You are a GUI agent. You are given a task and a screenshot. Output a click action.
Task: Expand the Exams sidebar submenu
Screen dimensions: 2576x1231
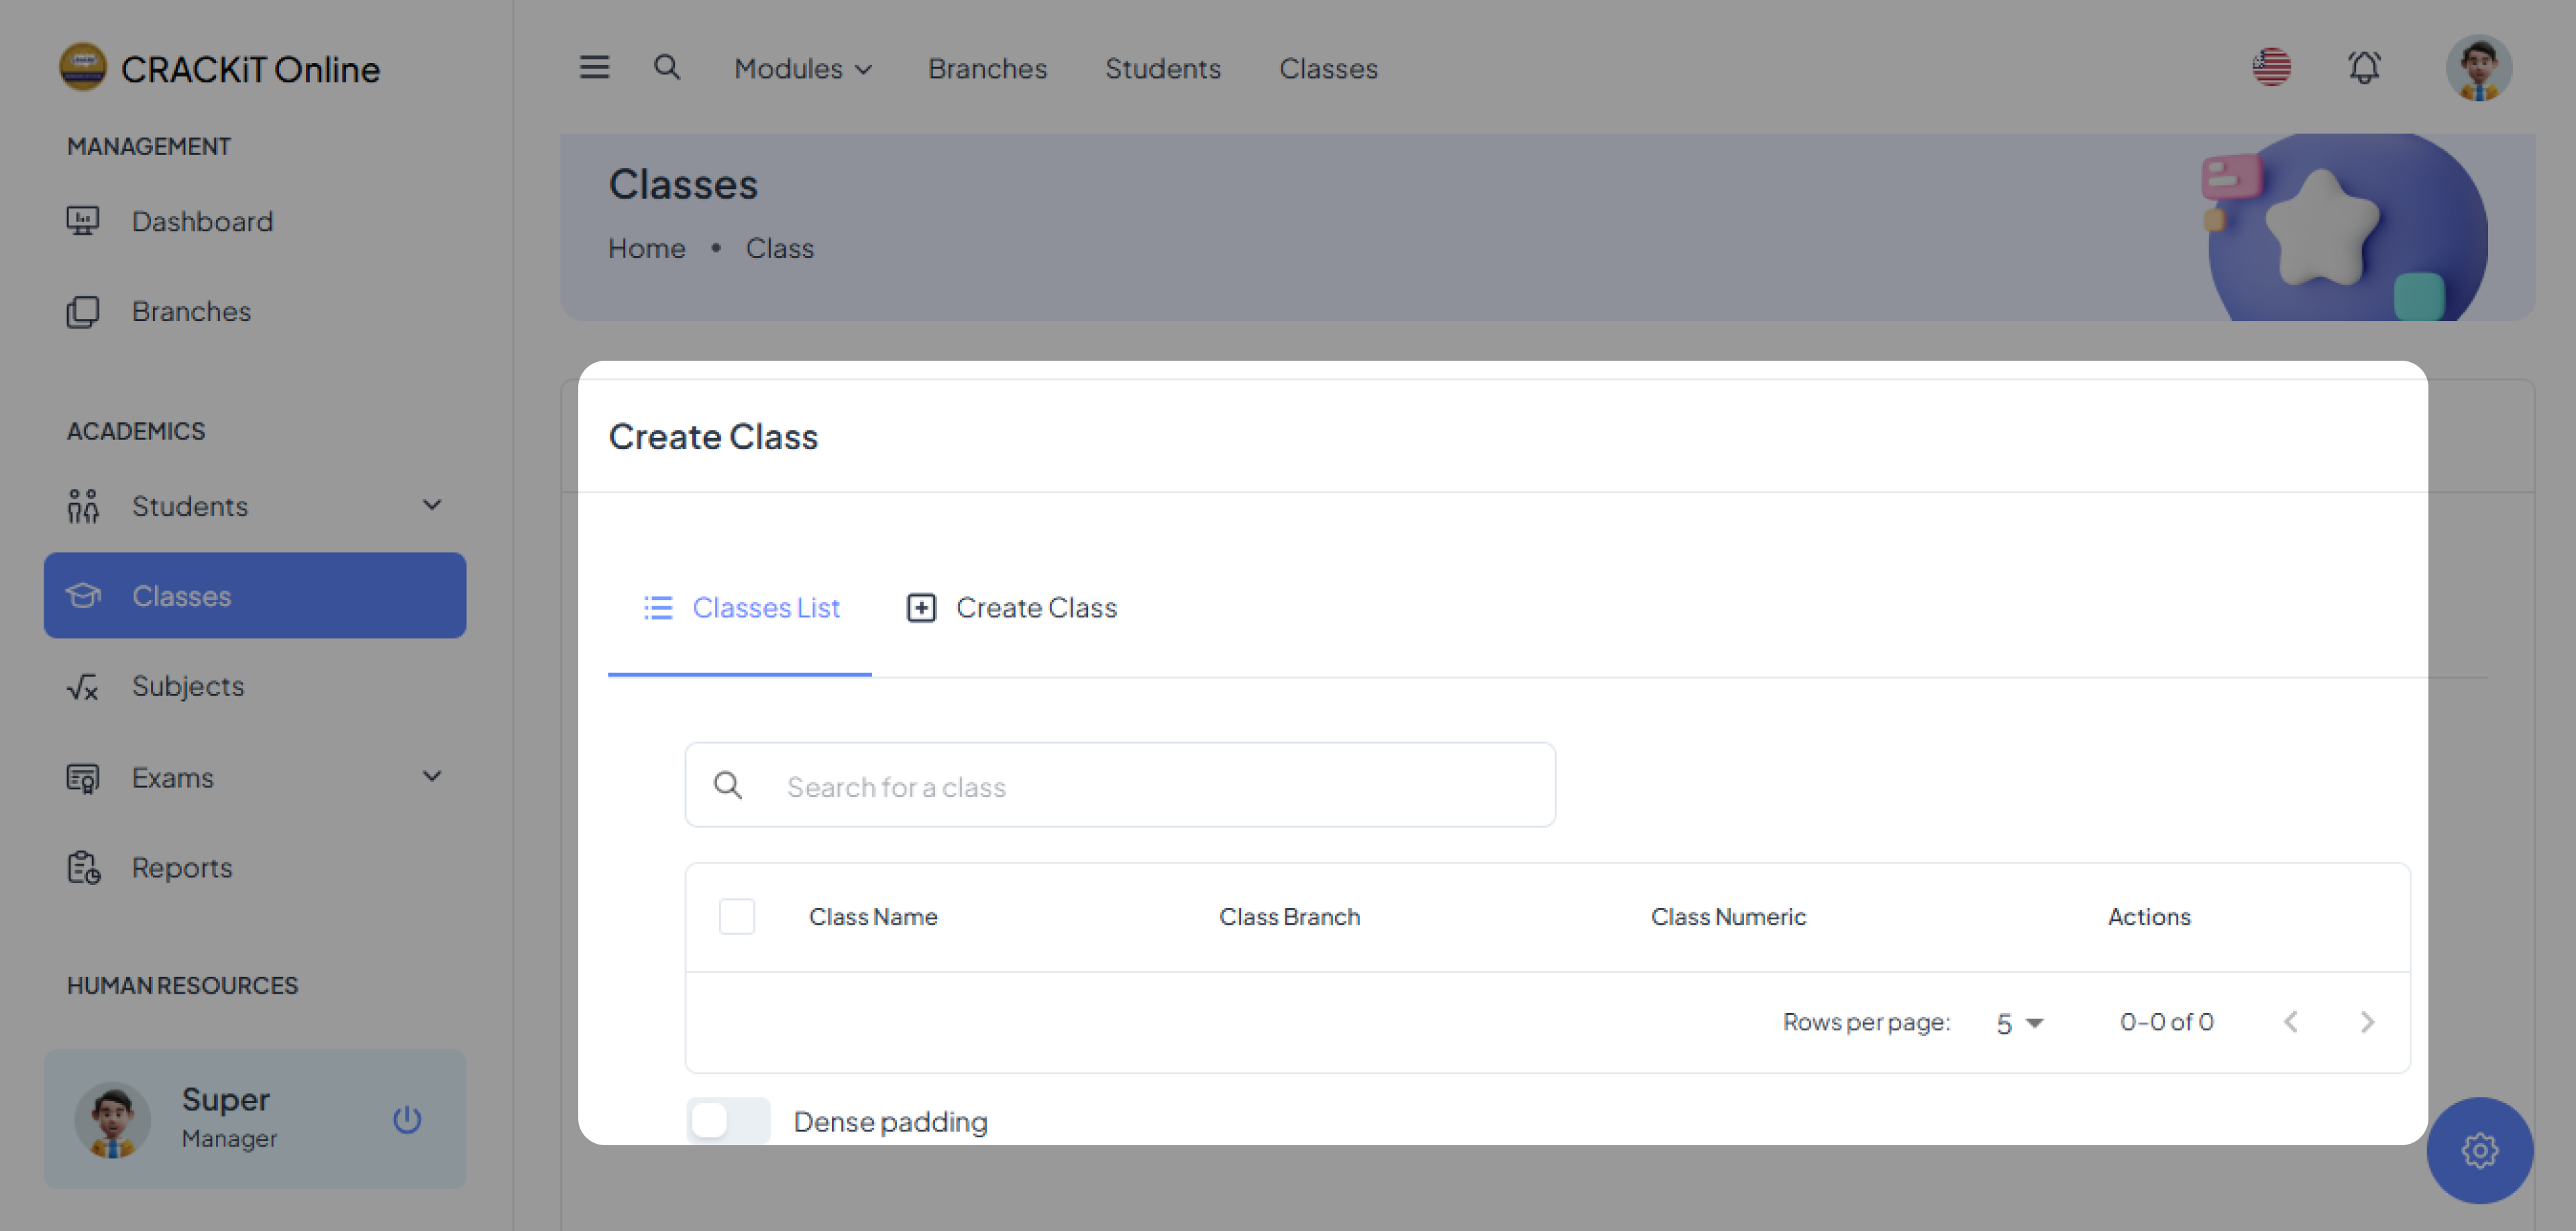coord(432,776)
